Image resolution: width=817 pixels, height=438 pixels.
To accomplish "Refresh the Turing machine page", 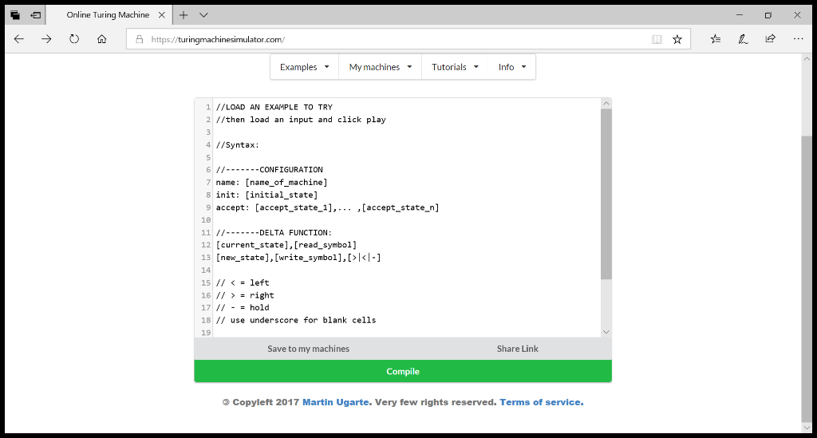I will pyautogui.click(x=74, y=39).
